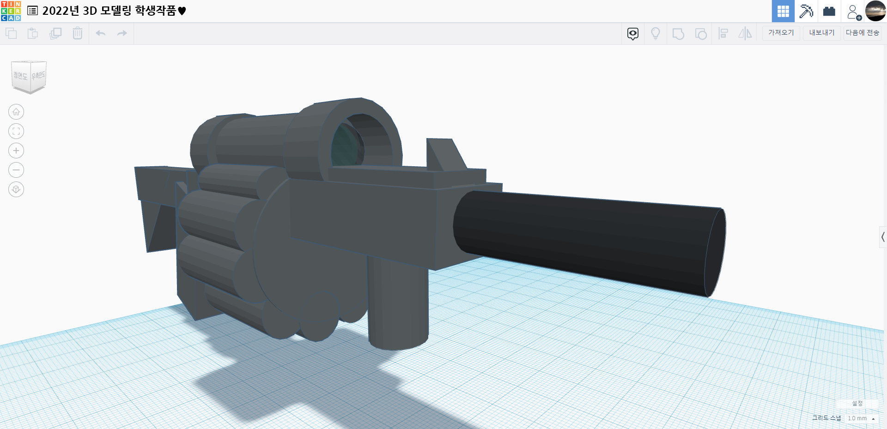Switch to Blocks pickaxe mode
The image size is (887, 429).
coord(806,11)
